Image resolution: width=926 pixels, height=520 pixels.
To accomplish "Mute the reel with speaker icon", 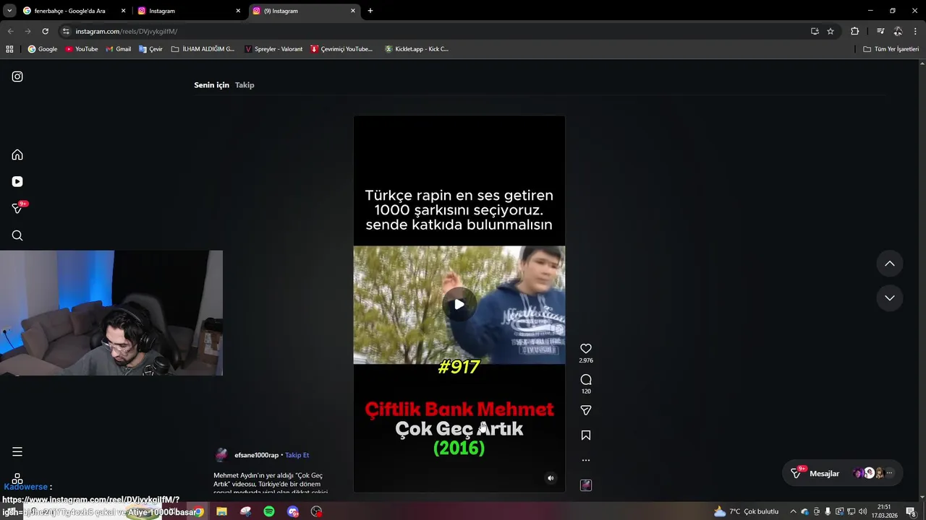I will pyautogui.click(x=551, y=478).
